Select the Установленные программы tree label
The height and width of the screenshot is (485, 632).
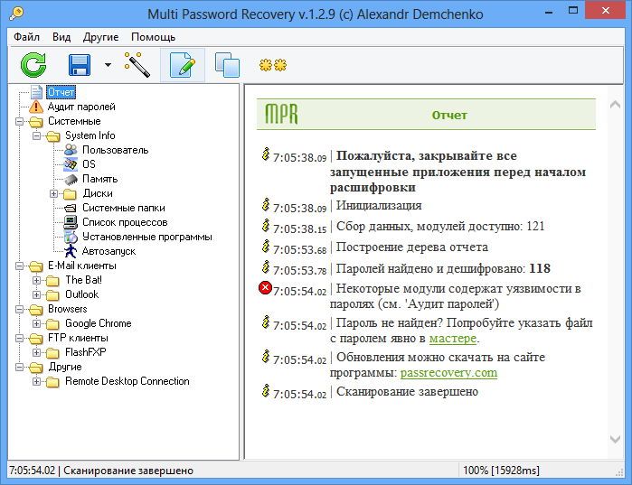147,237
